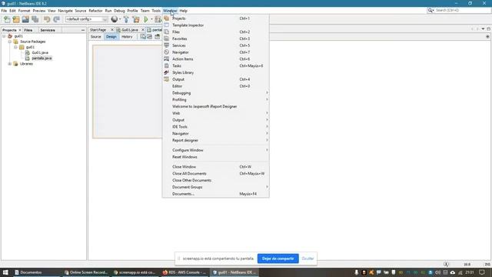Screen dimensions: 492x277
Task: Select Close All Documents menu entry
Action: 215,174
